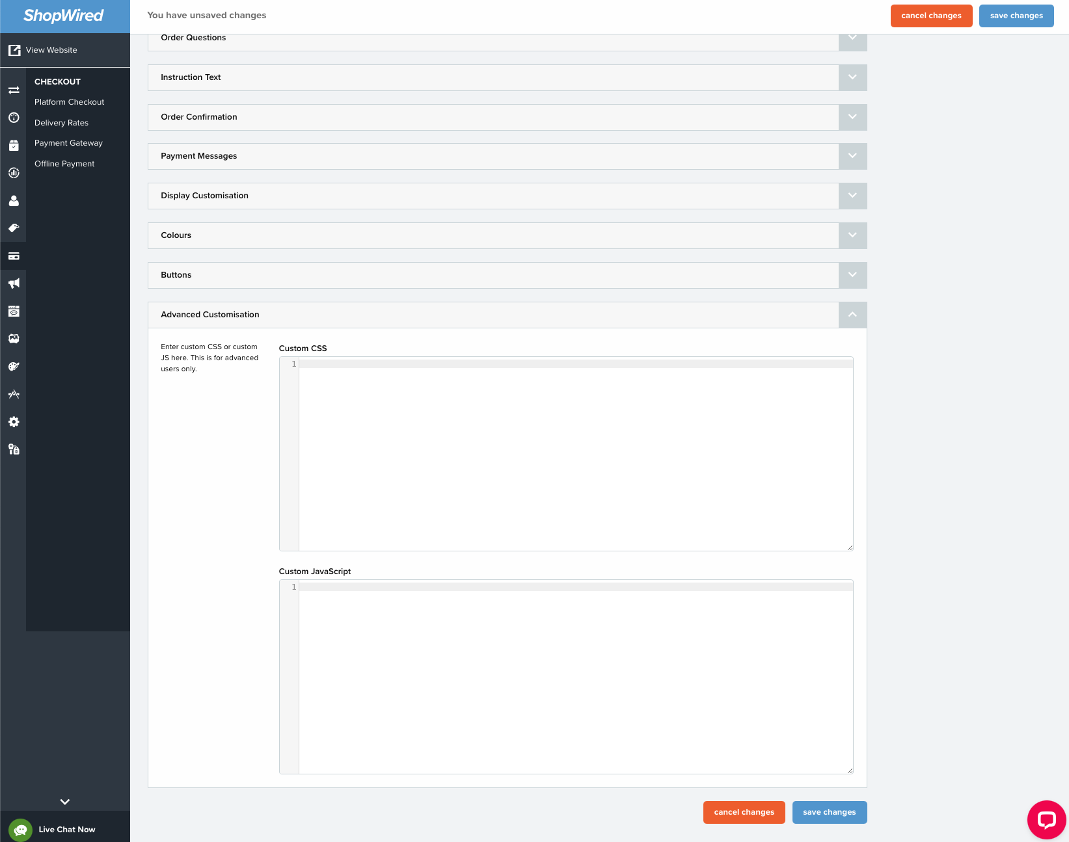Click the Customers person icon
Viewport: 1069px width, 842px height.
pos(14,200)
